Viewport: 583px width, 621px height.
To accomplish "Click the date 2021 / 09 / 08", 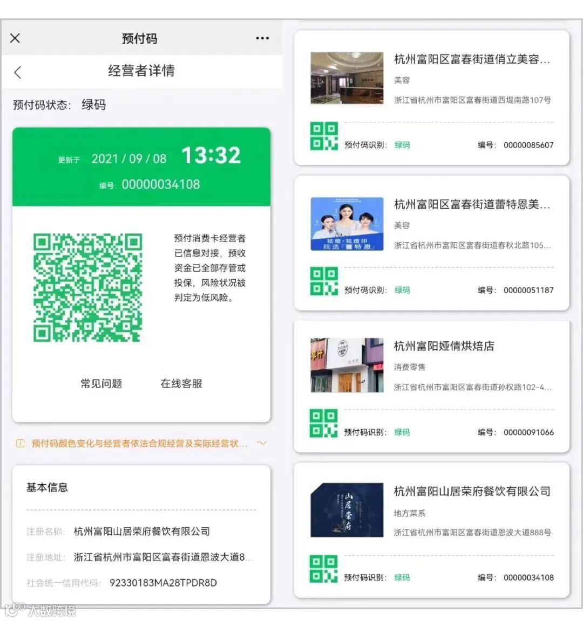I will (129, 158).
